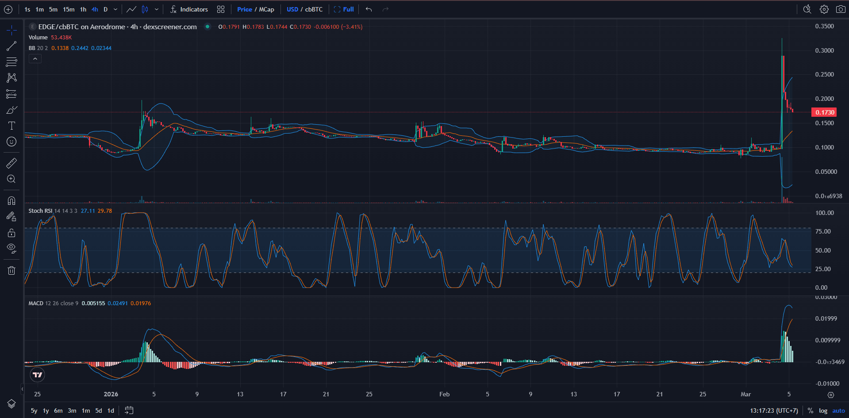849x418 pixels.
Task: Open the extra timeframes dropdown arrow
Action: pyautogui.click(x=115, y=9)
